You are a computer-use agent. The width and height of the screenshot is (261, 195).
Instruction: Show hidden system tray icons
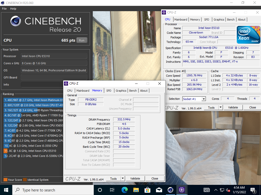[216, 190]
